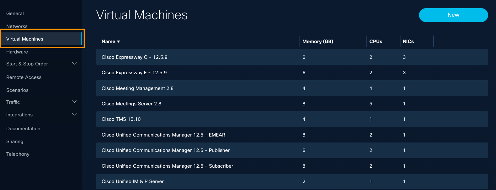The height and width of the screenshot is (190, 496).
Task: Expand the Integrations chevron
Action: click(74, 115)
